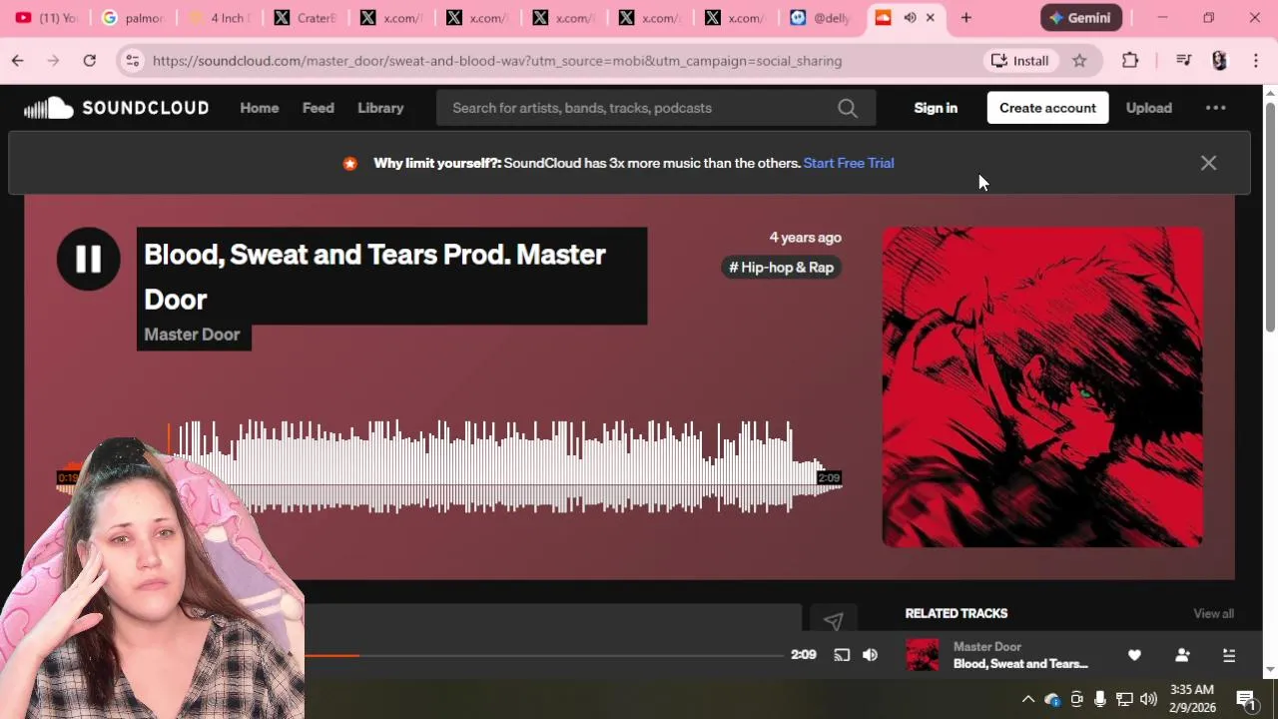Open the large red track artwork
Screen dimensions: 1278x719
pyautogui.click(x=1042, y=386)
